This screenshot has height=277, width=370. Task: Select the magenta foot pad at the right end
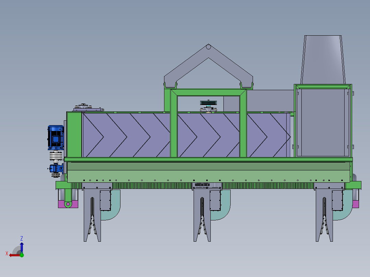point(356,204)
